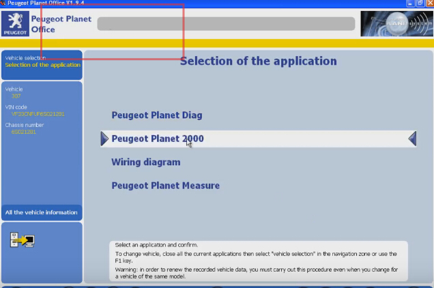Click the Planet System globe image

pos(397,23)
